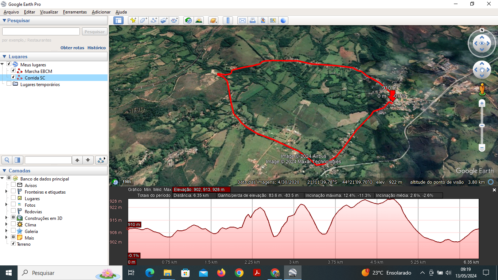Open the Ferramentas menu

(75, 12)
